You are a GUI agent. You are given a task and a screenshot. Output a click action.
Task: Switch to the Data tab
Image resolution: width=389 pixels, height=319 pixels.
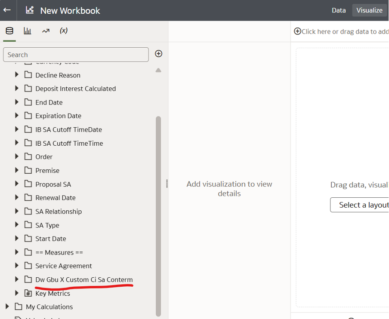coord(339,10)
